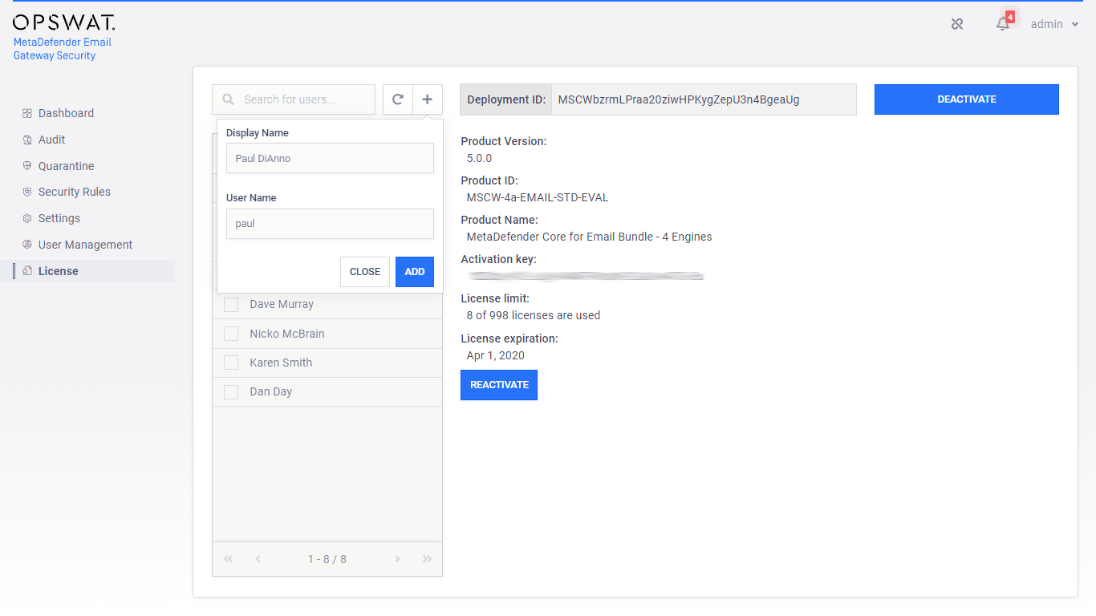Viewport: 1096px width, 616px height.
Task: Go to first page of users
Action: (x=229, y=559)
